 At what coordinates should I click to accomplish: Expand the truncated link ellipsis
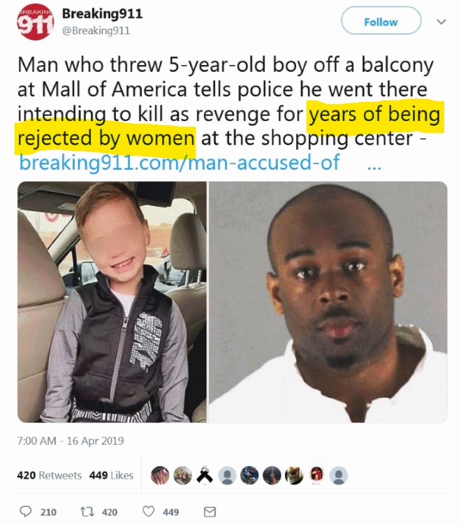tap(374, 166)
